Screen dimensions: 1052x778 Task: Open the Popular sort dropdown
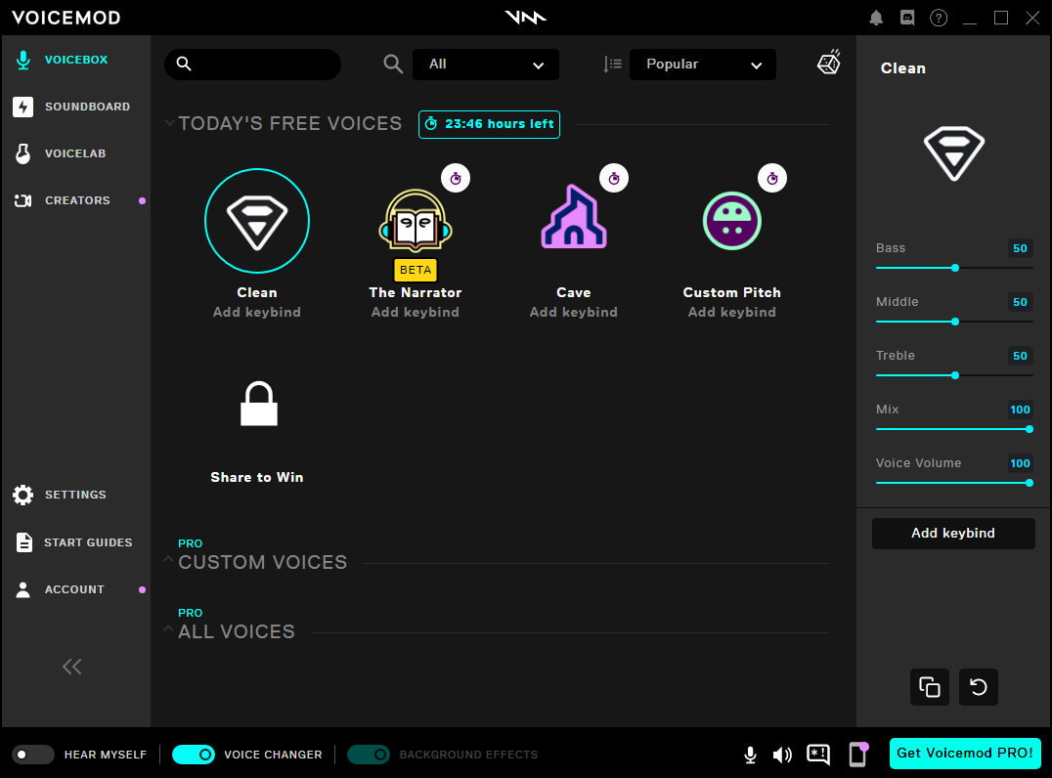pos(703,65)
